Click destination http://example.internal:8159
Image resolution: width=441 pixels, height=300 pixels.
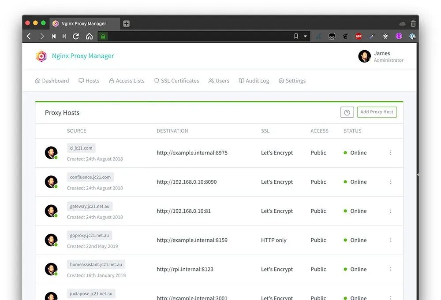coord(192,240)
